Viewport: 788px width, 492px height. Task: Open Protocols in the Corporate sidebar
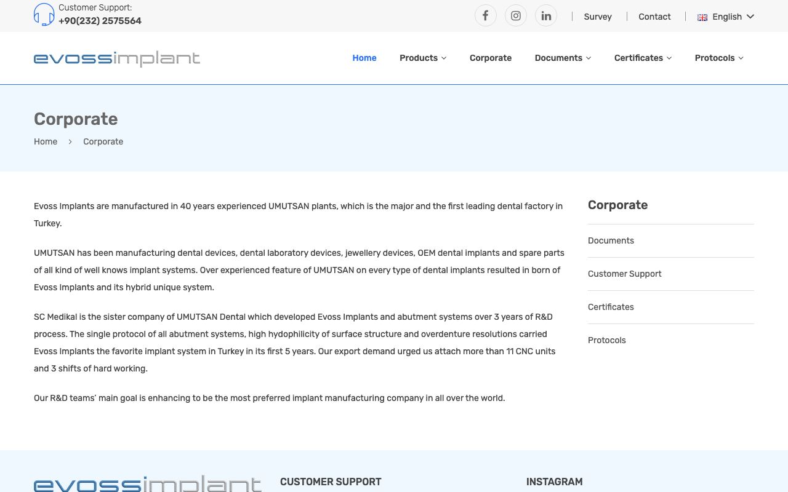606,340
